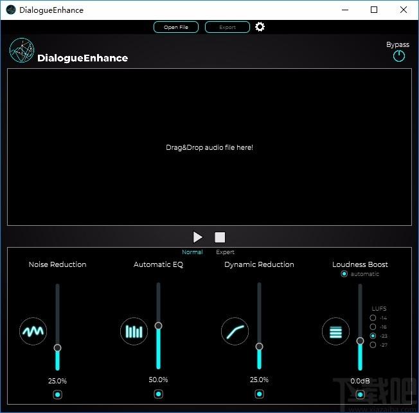419x413 pixels.
Task: Click the title bar app icon
Action: tap(11, 10)
